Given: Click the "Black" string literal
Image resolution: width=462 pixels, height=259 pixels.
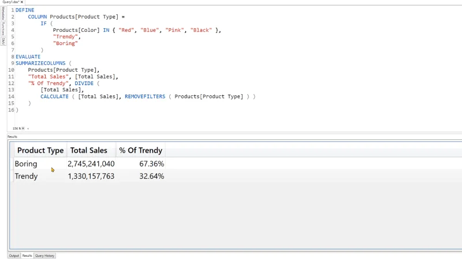Looking at the screenshot, I should (x=201, y=30).
